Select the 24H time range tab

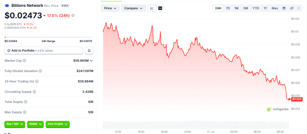(x=218, y=8)
